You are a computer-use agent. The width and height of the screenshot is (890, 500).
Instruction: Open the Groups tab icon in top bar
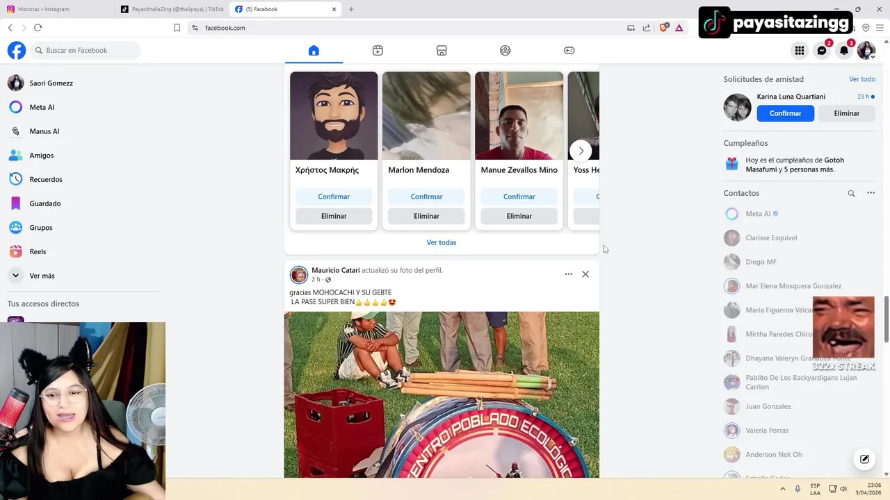(x=505, y=50)
